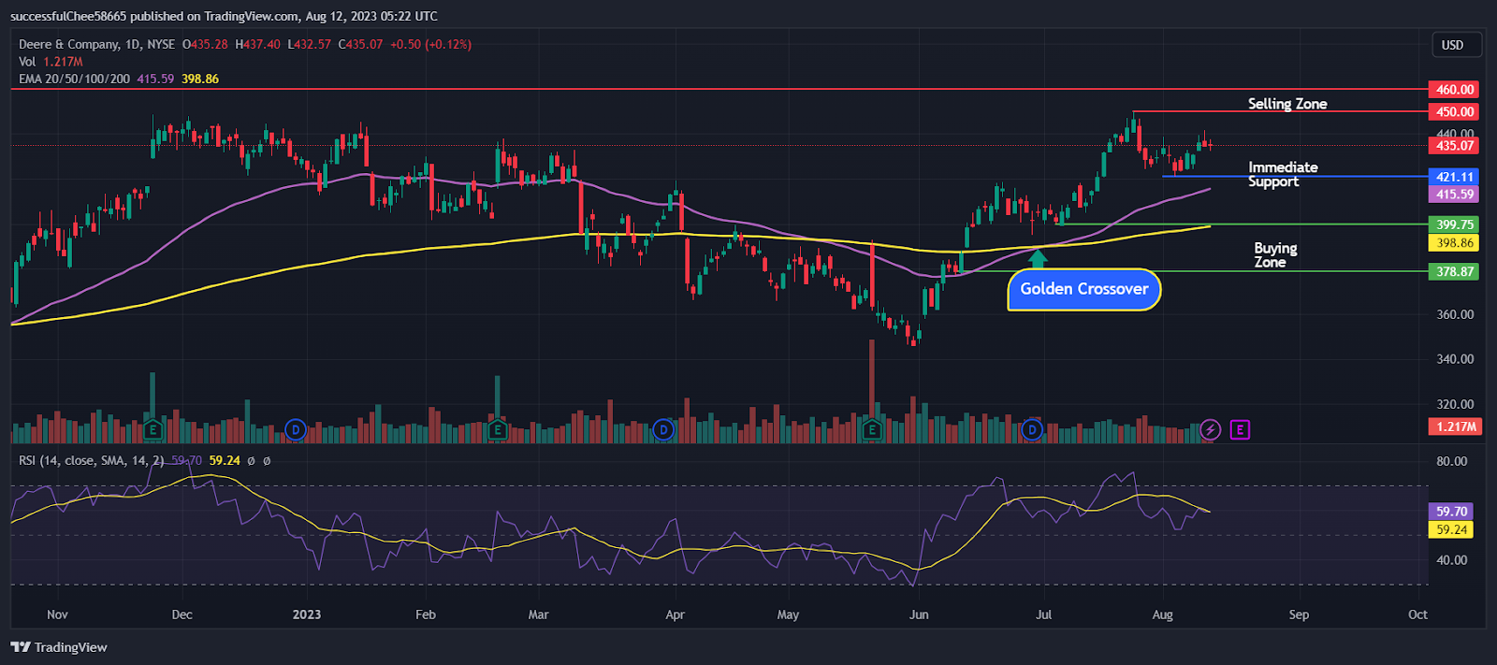1497x665 pixels.
Task: Click the Deere & Company symbol title
Action: 96,44
